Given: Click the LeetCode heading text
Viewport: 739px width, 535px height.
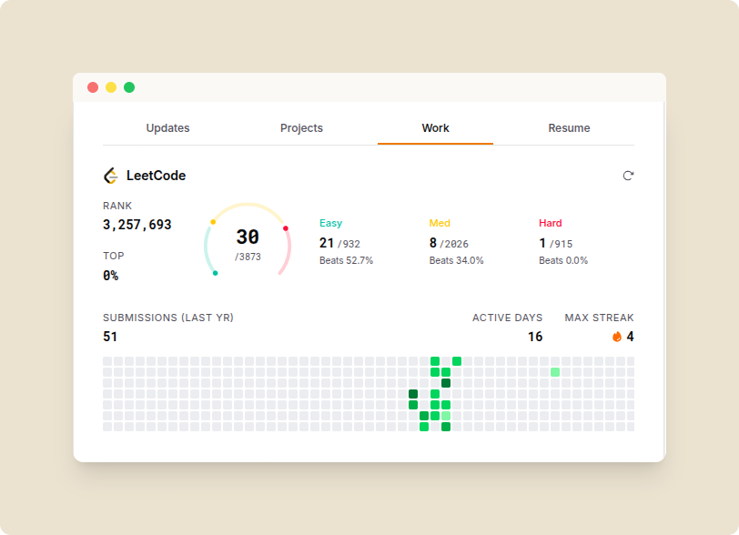Looking at the screenshot, I should pyautogui.click(x=156, y=176).
